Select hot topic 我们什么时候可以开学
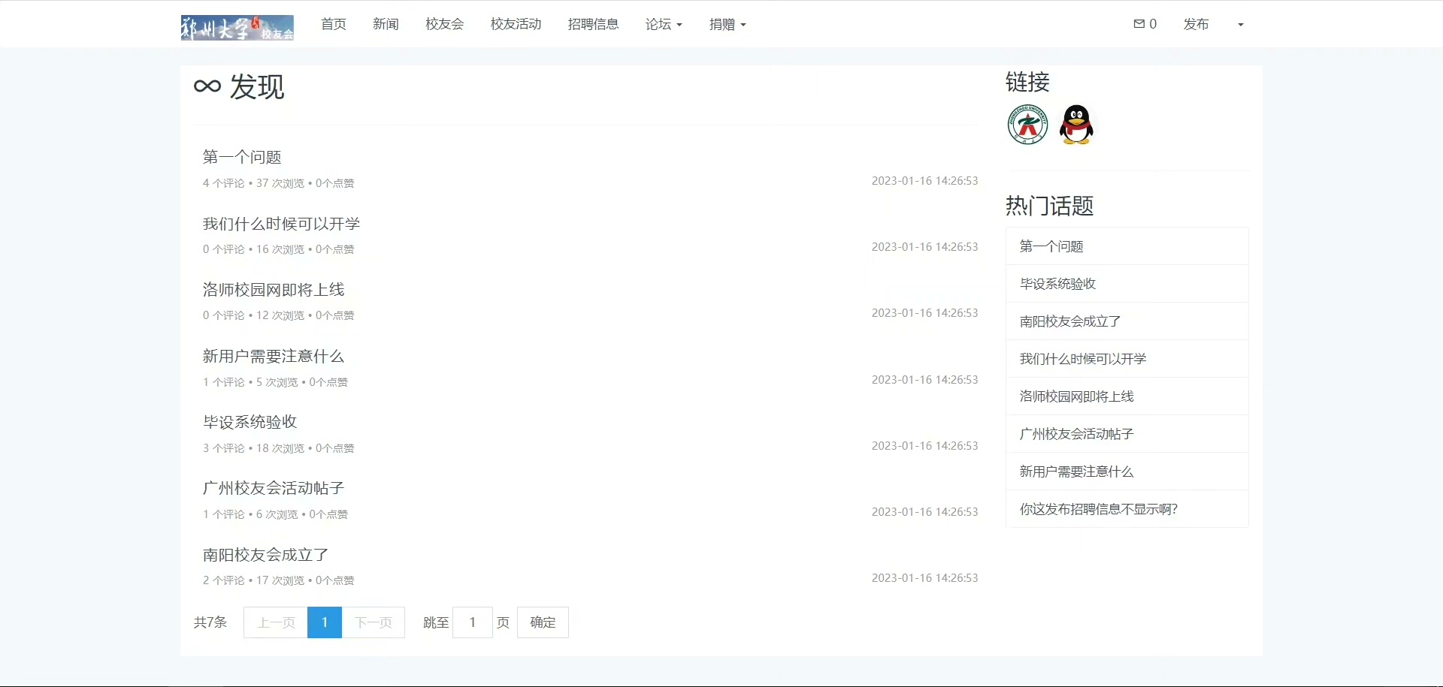The height and width of the screenshot is (687, 1443). (1127, 359)
